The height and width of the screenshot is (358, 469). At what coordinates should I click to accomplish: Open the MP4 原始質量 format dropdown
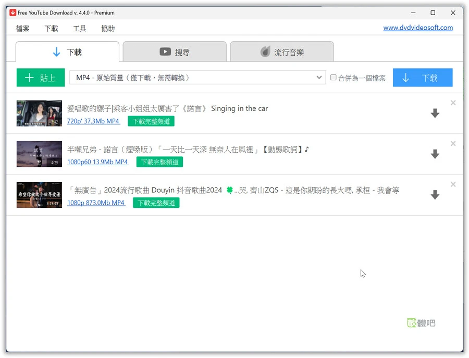(x=198, y=78)
